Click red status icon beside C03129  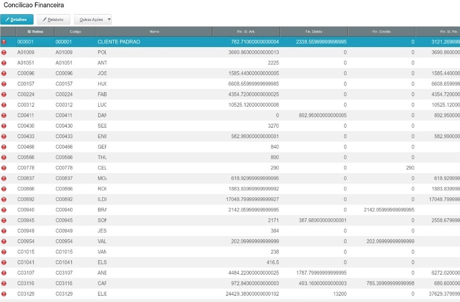[x=4, y=293]
